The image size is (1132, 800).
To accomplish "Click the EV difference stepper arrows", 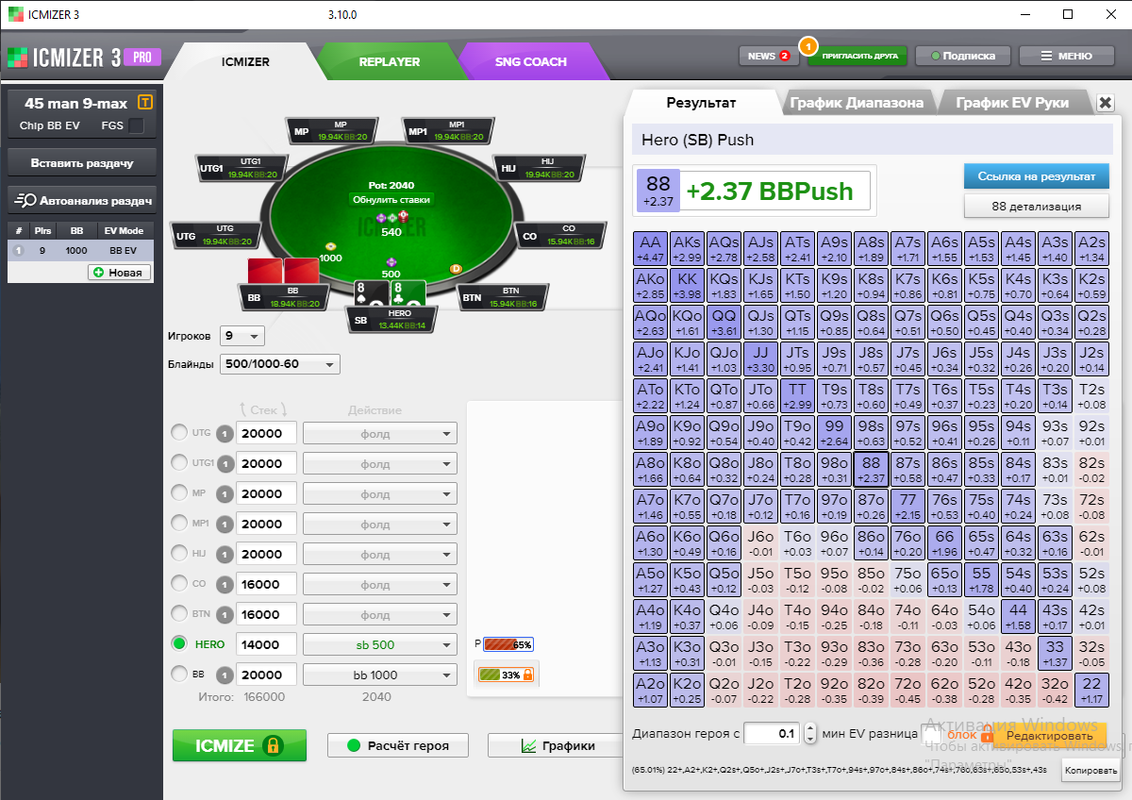I will pos(810,733).
